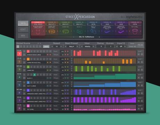Screen dimensions: 160x125
Task: Click the purple wood sheet icon in channel 7
Action: click(121, 32)
